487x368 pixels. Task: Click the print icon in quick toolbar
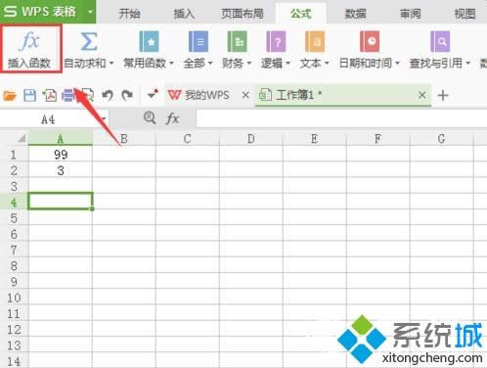(68, 96)
